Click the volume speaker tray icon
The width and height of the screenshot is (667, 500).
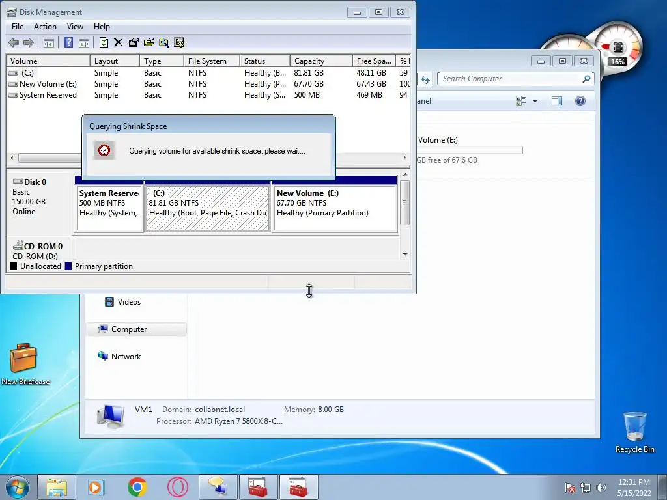(x=601, y=487)
